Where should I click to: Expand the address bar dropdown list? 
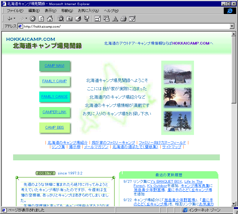[232, 26]
